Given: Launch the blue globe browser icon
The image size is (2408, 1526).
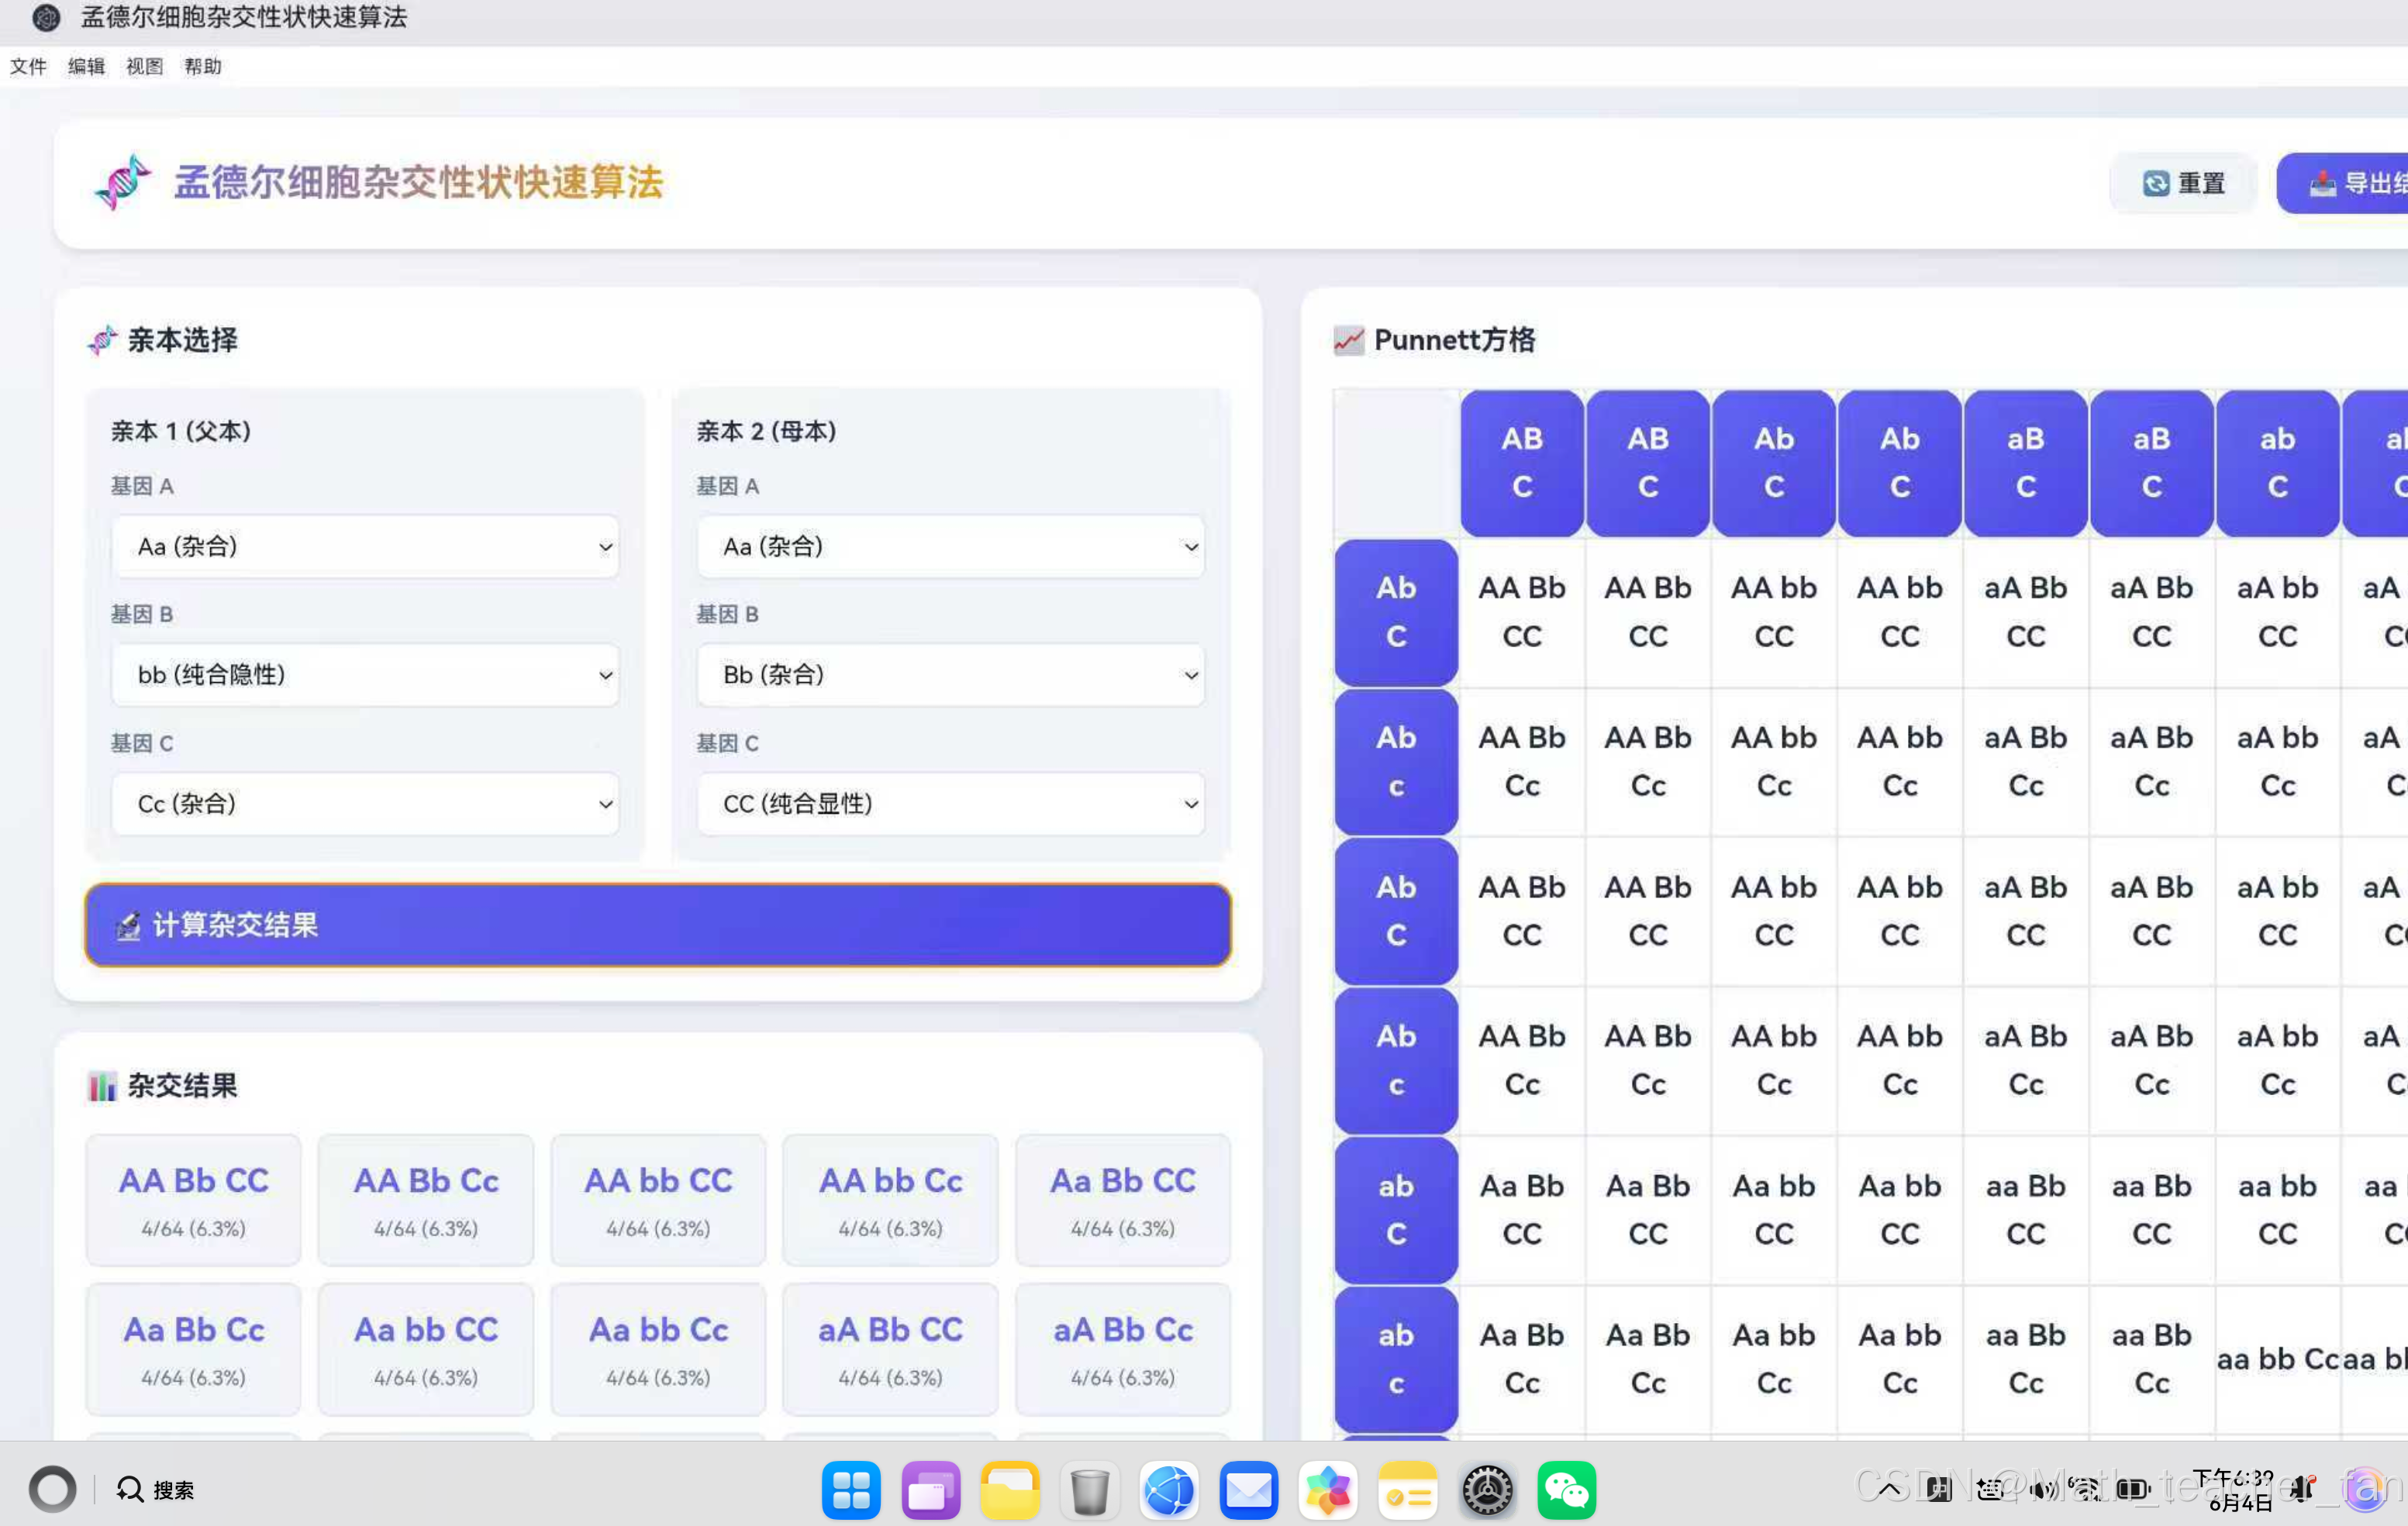Looking at the screenshot, I should (1169, 1491).
